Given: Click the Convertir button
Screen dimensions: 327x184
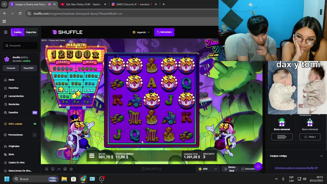Looking at the screenshot, I should pyautogui.click(x=11, y=68).
